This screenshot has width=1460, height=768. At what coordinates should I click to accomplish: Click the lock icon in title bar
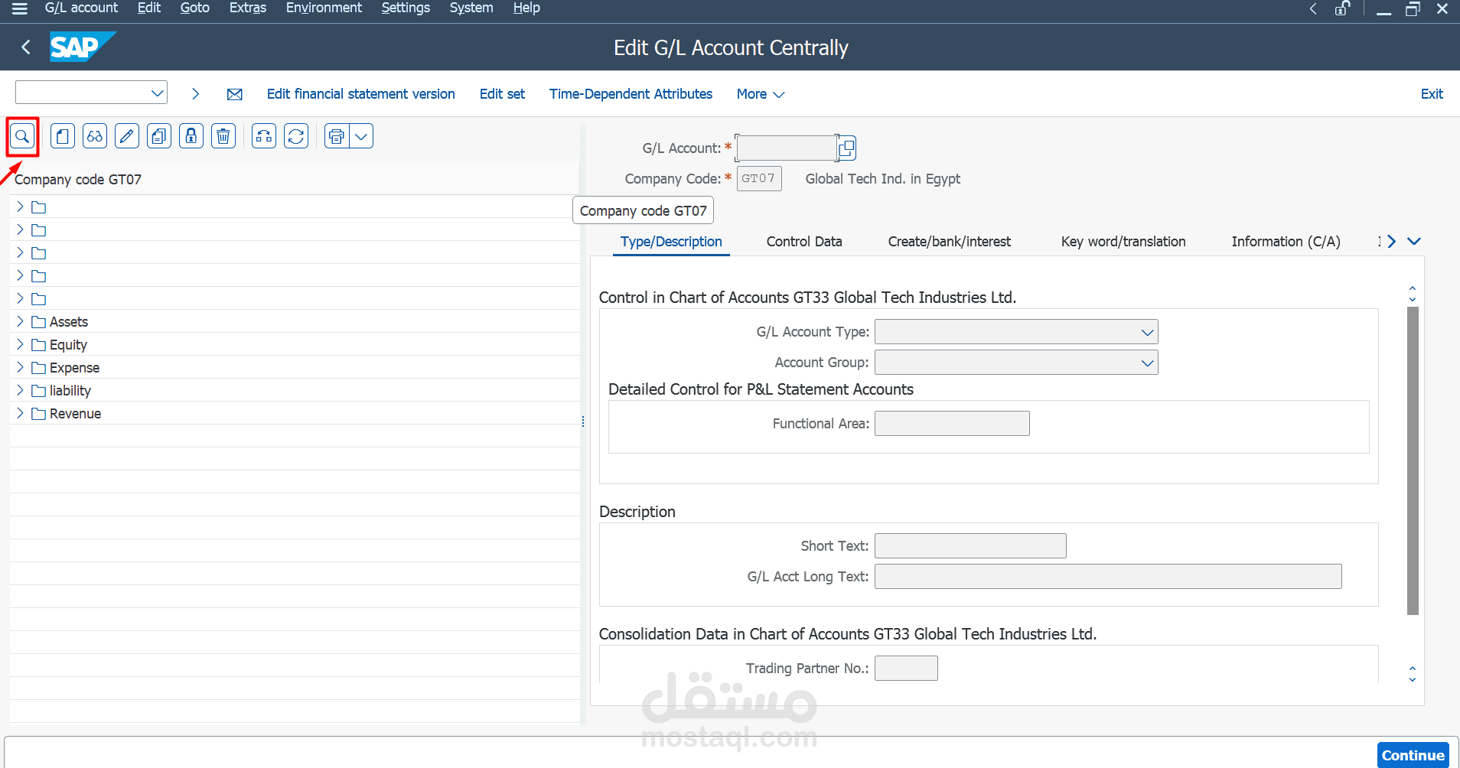[1342, 8]
